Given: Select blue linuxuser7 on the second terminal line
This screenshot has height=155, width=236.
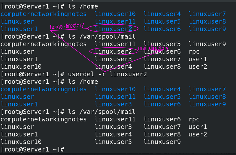Looking at the screenshot, I should point(207,14).
